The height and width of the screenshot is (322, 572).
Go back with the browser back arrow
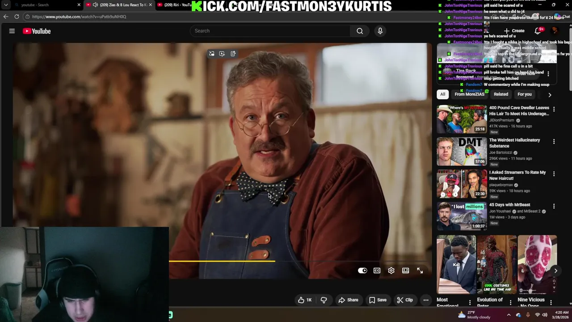coord(6,17)
